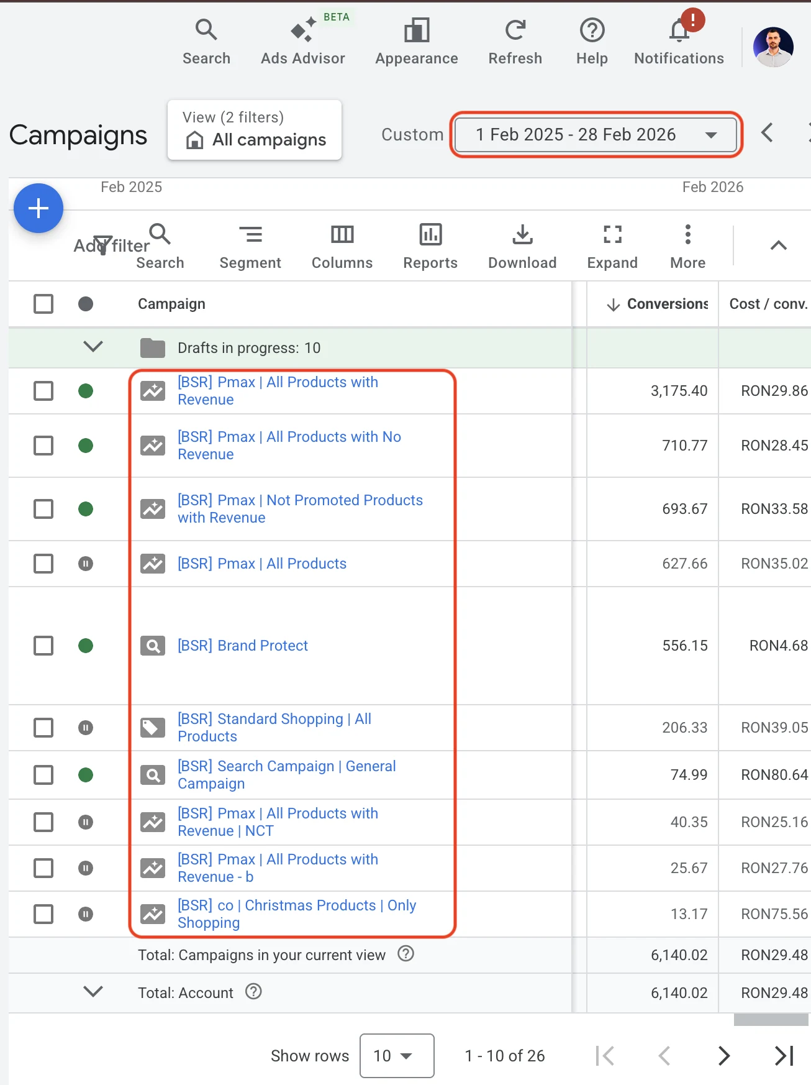Click the Standard Shopping tag type icon

(153, 728)
